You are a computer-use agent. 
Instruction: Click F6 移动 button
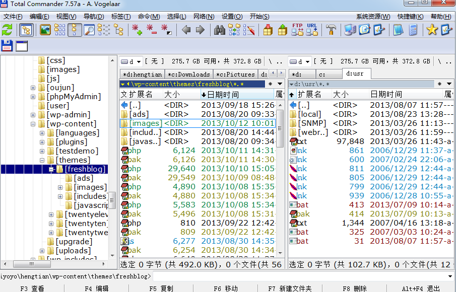[226, 288]
